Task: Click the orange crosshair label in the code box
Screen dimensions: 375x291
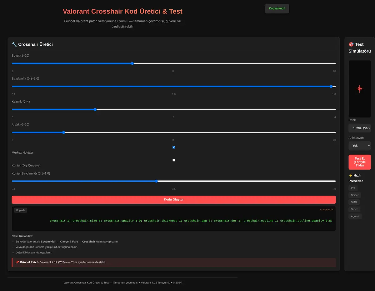Action: (327, 210)
